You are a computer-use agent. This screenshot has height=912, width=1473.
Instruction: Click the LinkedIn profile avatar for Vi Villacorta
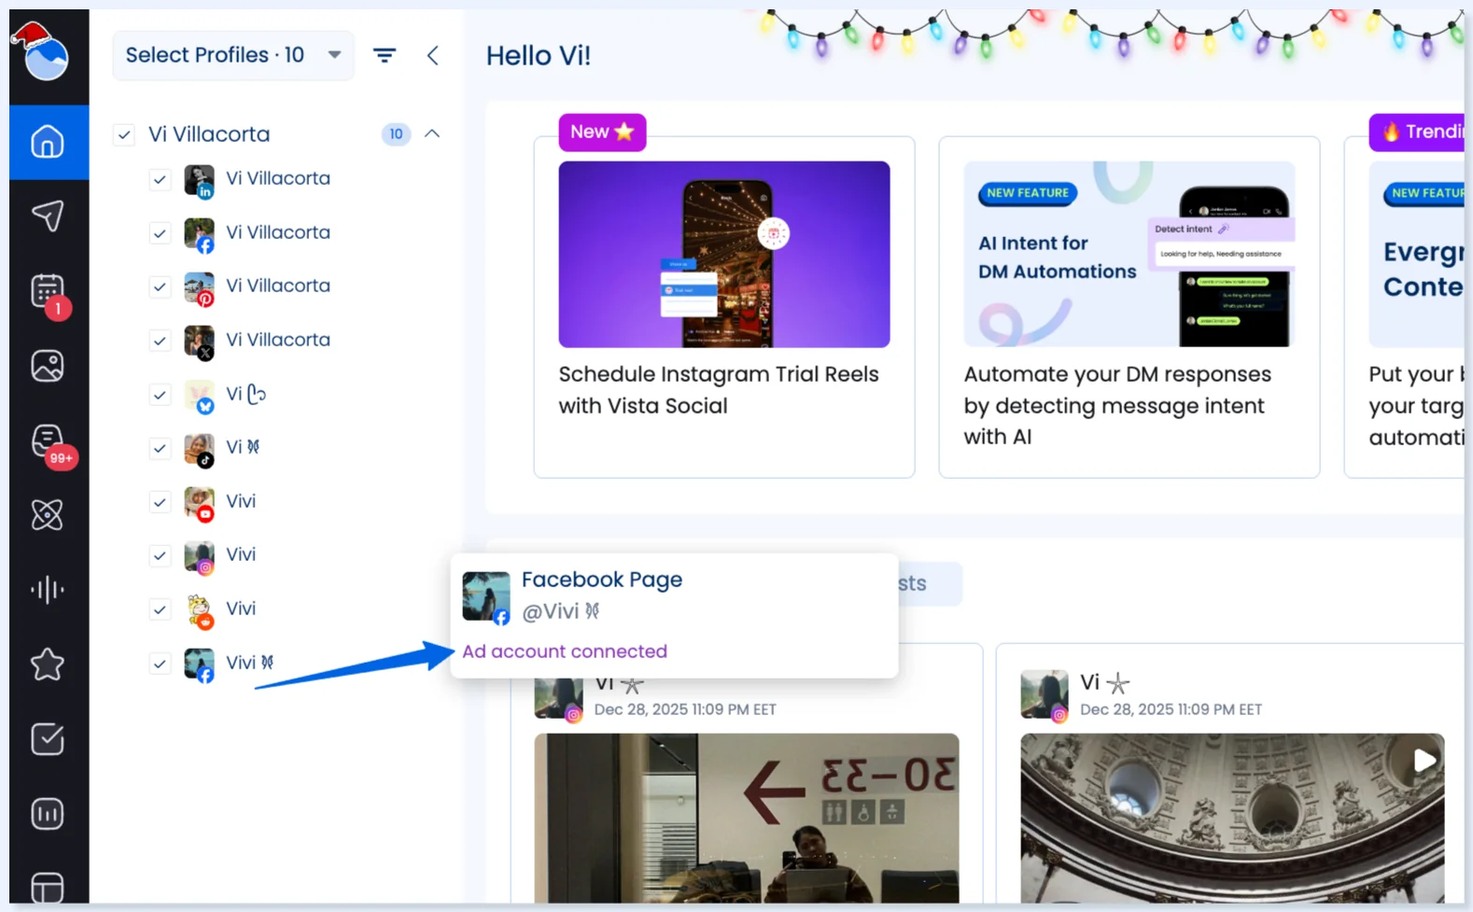coord(199,180)
